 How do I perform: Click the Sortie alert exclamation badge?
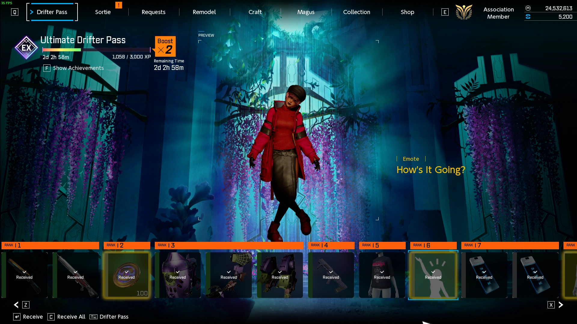pyautogui.click(x=119, y=5)
